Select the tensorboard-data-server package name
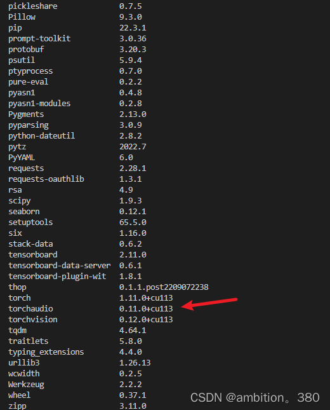 [x=59, y=266]
